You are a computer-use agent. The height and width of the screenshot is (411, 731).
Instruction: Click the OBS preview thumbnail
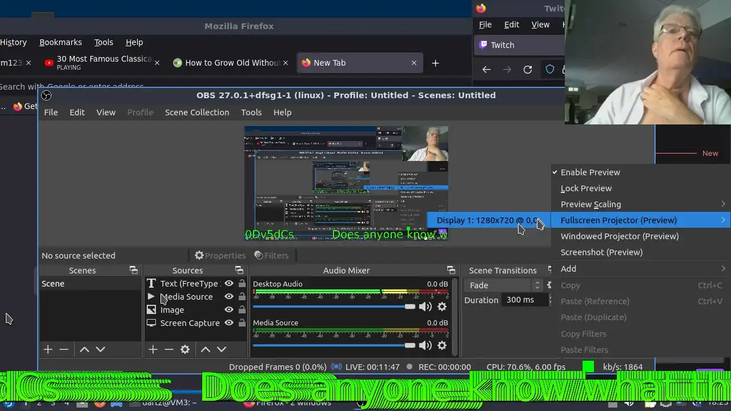346,183
